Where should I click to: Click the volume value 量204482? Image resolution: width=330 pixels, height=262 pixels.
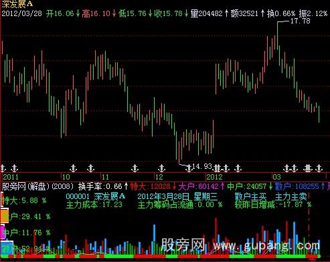coord(207,13)
